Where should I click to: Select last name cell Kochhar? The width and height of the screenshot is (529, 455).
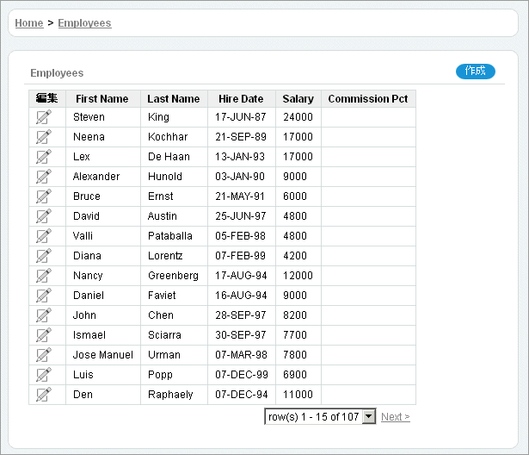tap(168, 137)
